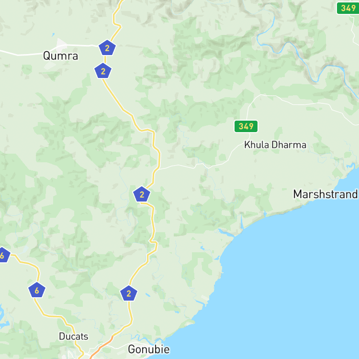Click the route 2 shield southwest of Khula Dharma

pyautogui.click(x=142, y=194)
